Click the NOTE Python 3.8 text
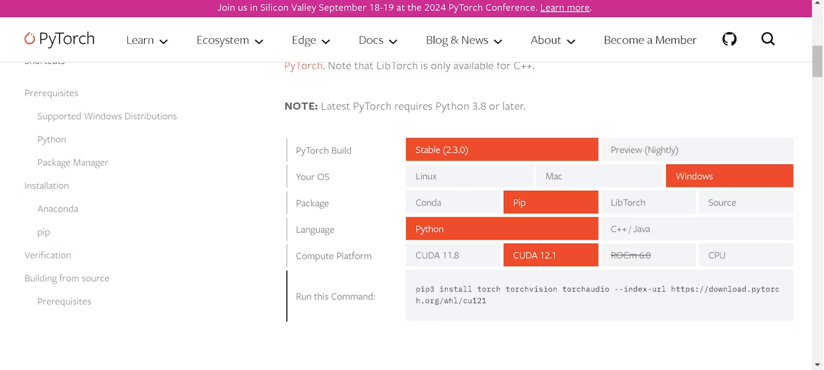 (405, 106)
